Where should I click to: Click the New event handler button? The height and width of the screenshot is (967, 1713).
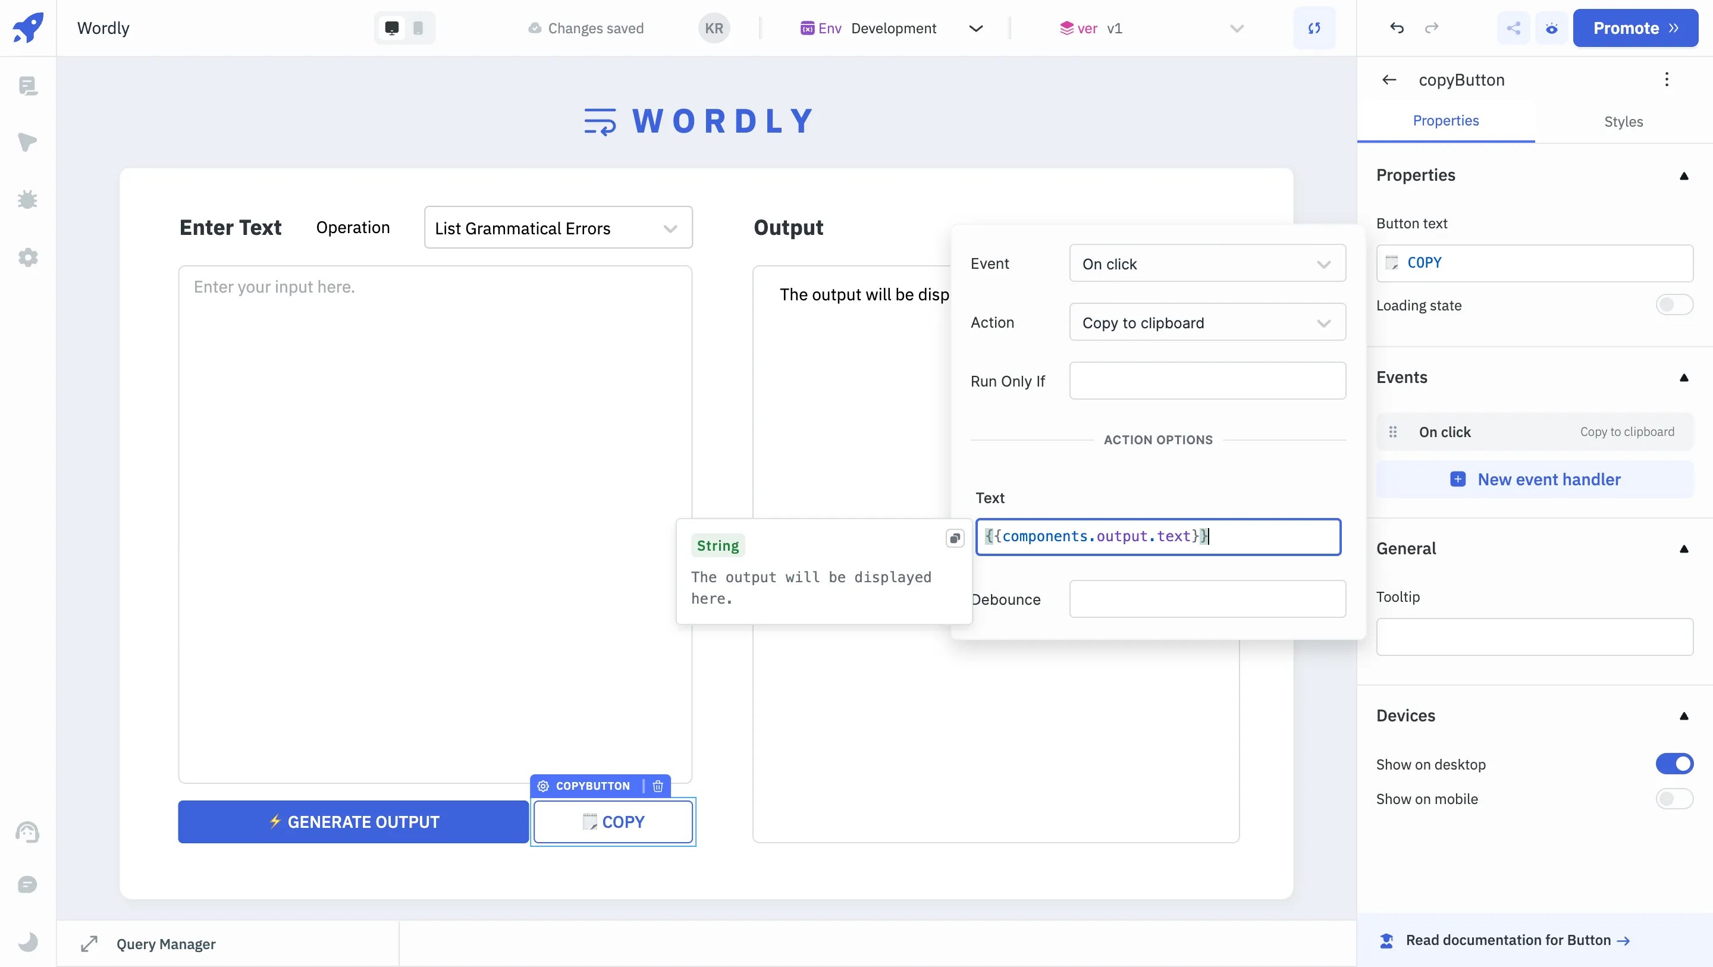[1535, 479]
